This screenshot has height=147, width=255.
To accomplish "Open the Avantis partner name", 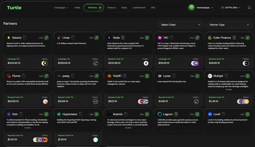I will (118, 114).
